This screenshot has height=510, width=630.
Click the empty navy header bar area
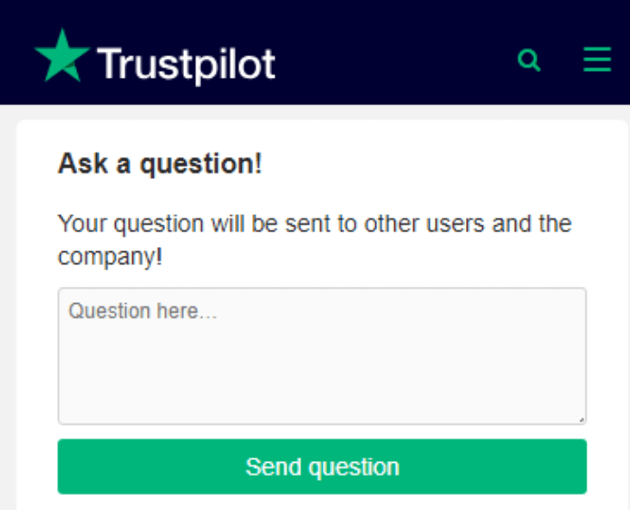[399, 54]
